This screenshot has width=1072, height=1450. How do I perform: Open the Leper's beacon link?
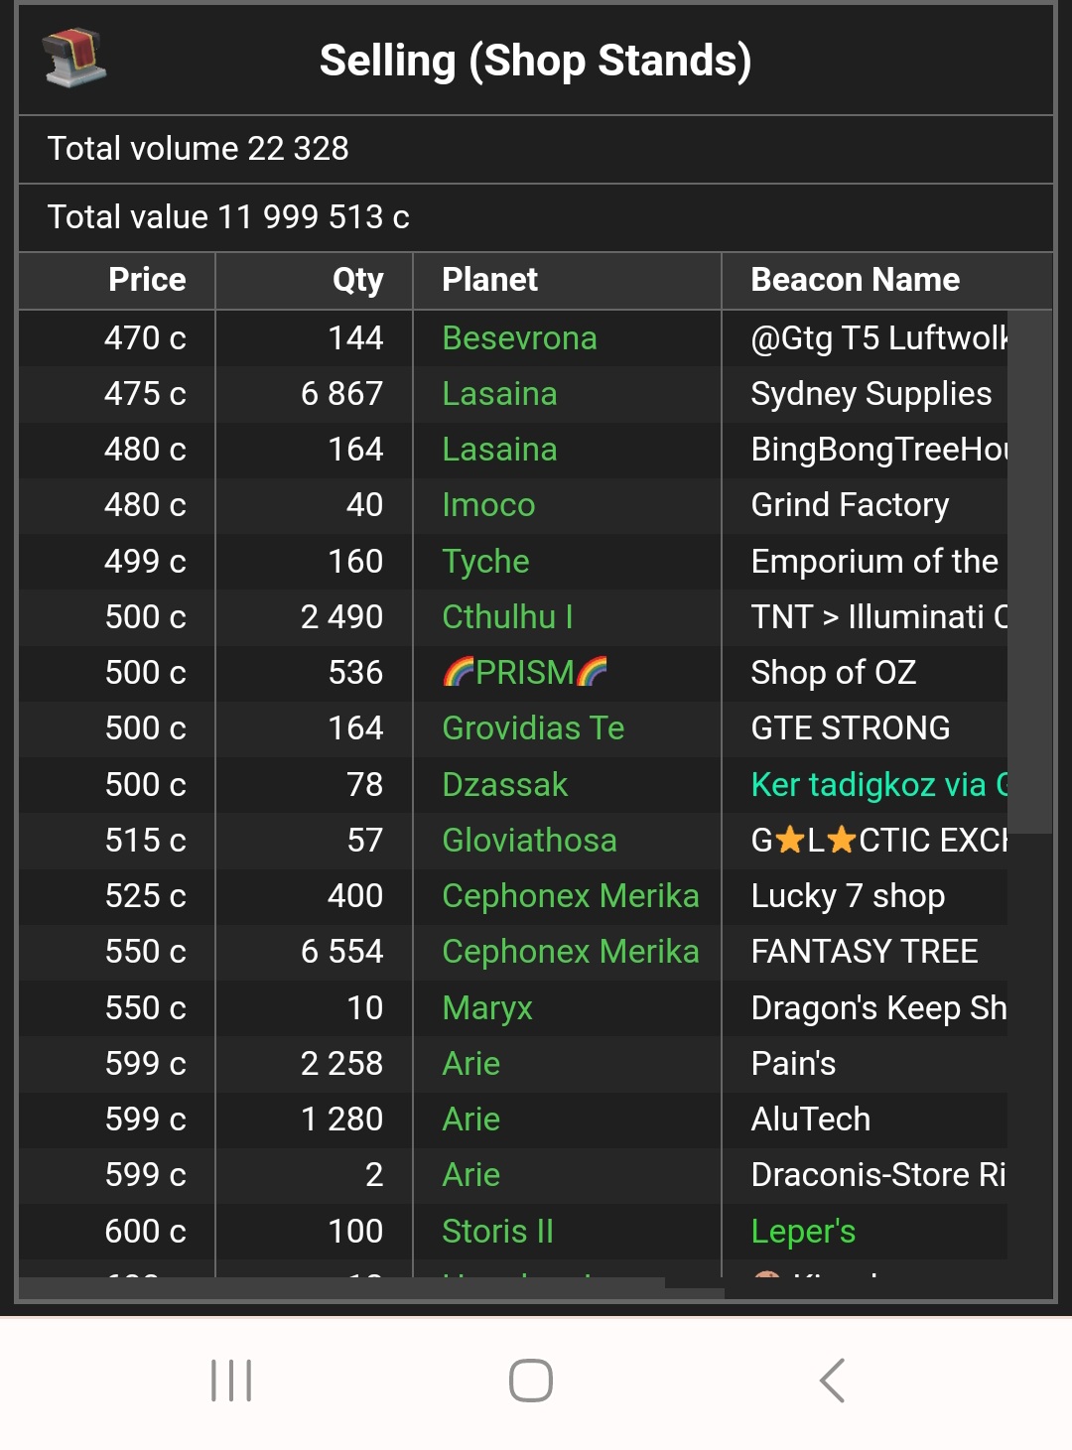click(803, 1232)
